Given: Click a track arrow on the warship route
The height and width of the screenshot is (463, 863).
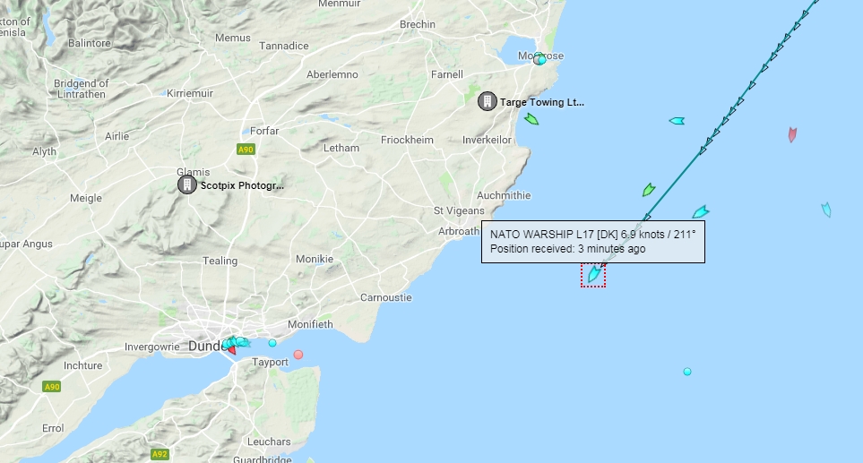Looking at the screenshot, I should click(703, 150).
